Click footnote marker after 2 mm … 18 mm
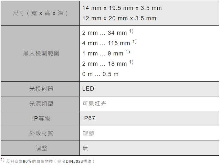This screenshot has height=167, width=220. (131, 62)
